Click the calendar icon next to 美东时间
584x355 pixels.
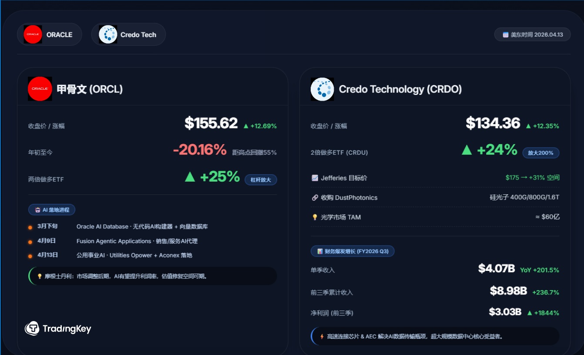(x=505, y=34)
